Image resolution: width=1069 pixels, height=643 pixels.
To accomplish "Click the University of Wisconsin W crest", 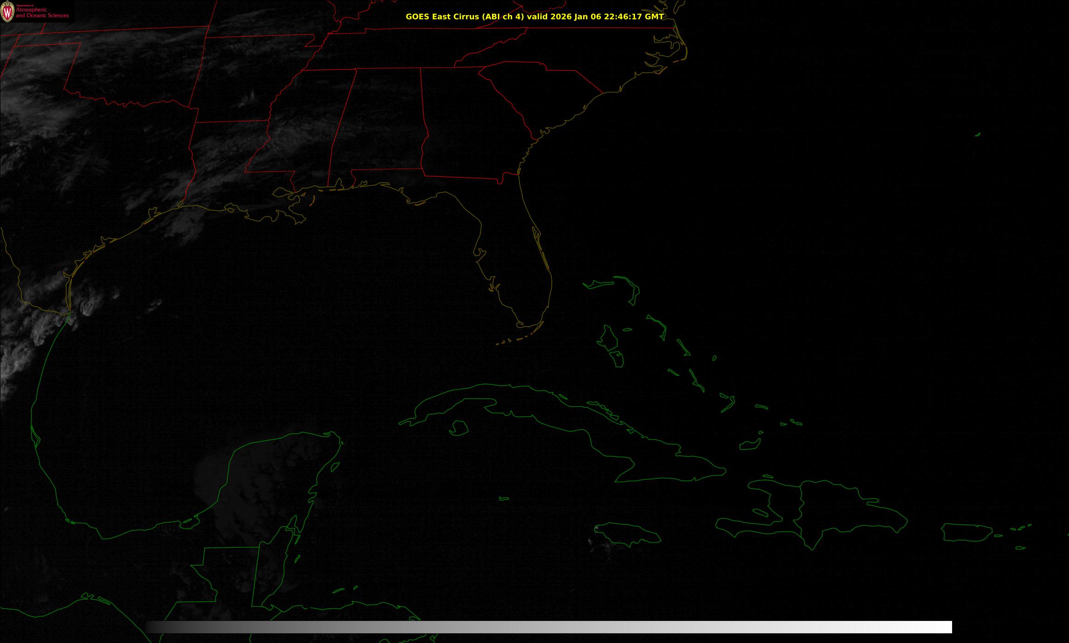I will [x=7, y=12].
